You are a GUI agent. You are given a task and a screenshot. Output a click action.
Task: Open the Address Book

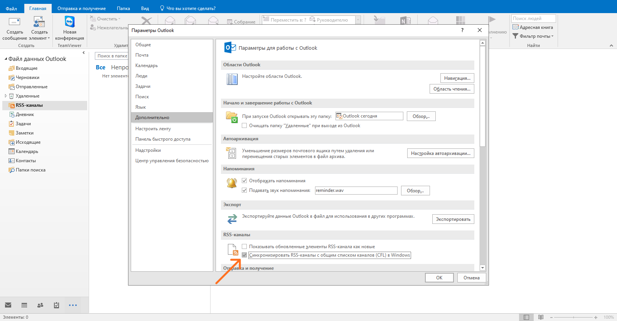[x=533, y=27]
